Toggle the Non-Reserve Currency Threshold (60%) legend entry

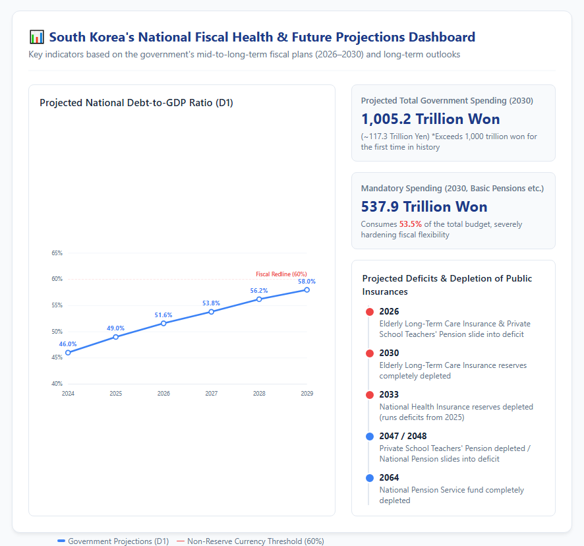point(250,541)
